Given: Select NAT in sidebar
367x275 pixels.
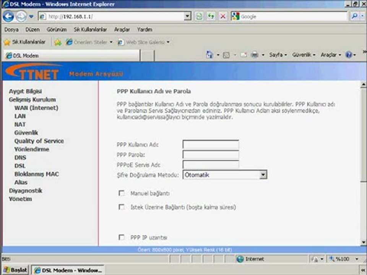Looking at the screenshot, I should tap(20, 125).
